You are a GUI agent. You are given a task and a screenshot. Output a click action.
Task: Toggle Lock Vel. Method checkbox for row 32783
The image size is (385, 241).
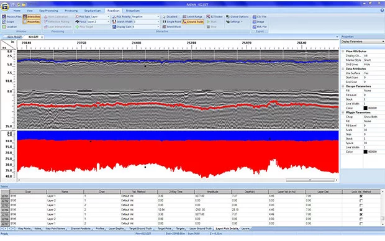point(361,205)
